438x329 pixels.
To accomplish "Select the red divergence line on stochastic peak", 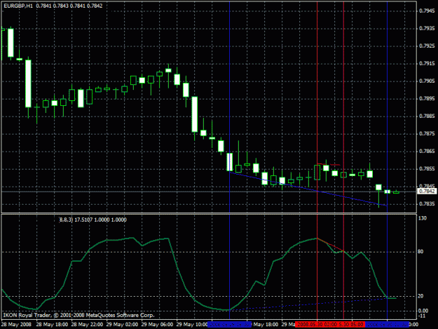I will pyautogui.click(x=331, y=245).
